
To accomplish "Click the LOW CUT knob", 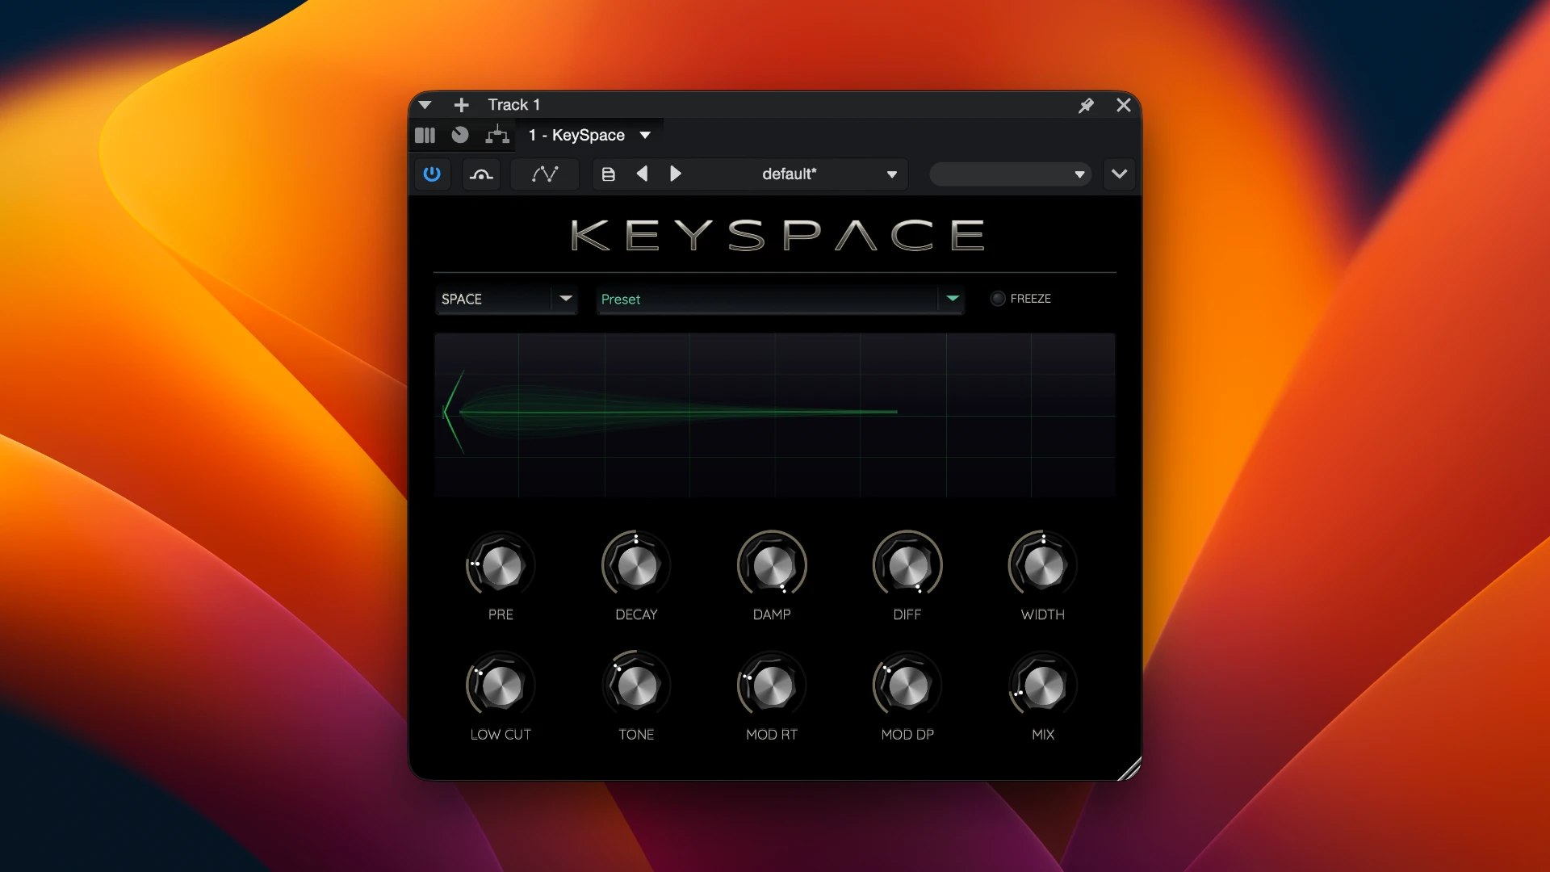I will 501,685.
